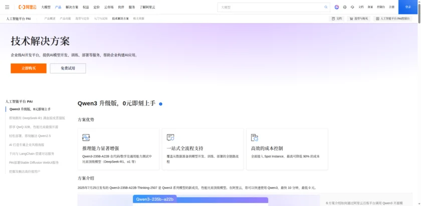Switch to 产品功能 tab
The width and height of the screenshot is (421, 206).
click(65, 19)
